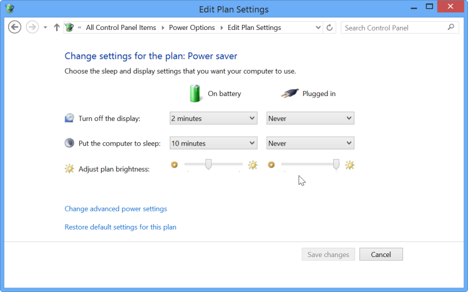Screen dimensions: 468x292
Task: Click the Control Panel icon in address bar
Action: point(69,27)
